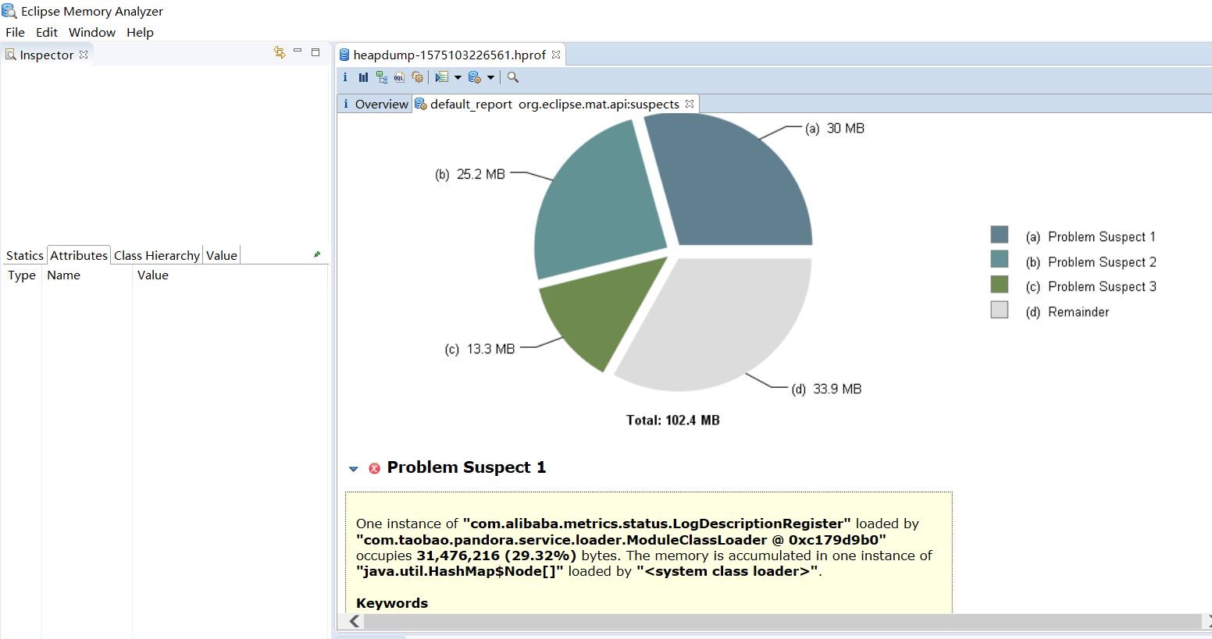
Task: Click the open query browser icon
Action: point(474,77)
